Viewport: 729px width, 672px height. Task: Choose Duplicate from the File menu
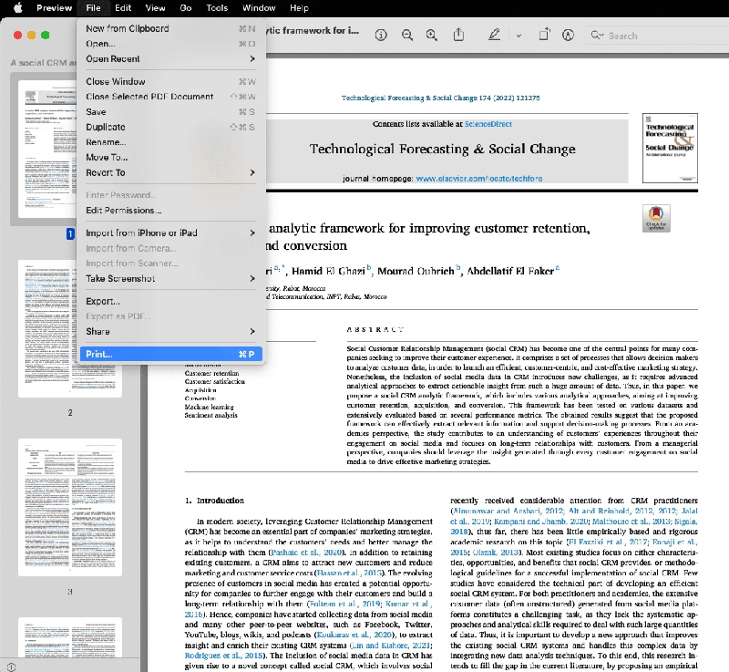[x=171, y=127]
